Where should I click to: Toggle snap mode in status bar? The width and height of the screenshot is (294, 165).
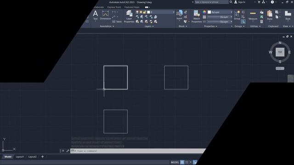coord(187,162)
